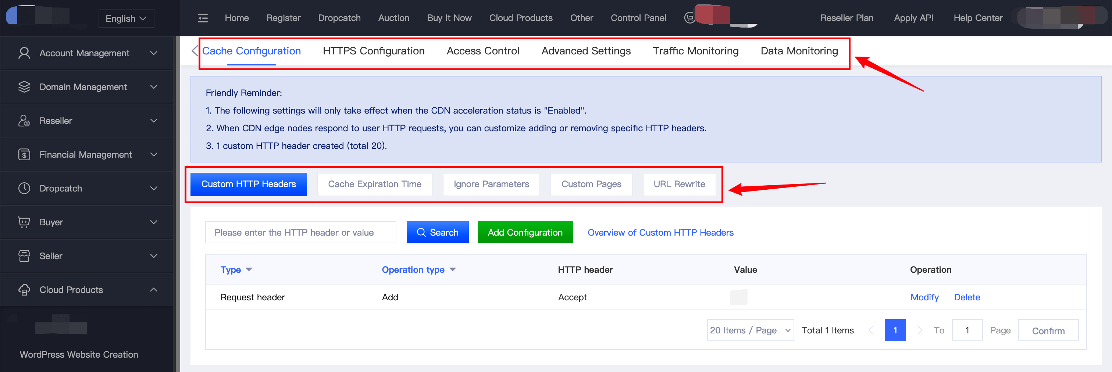Expand Domain Management chevron
The image size is (1112, 372).
pos(154,87)
